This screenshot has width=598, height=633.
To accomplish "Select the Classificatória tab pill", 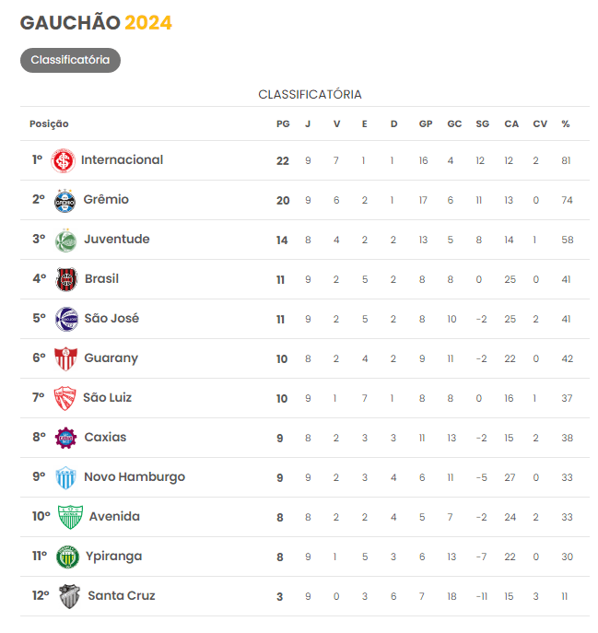I will pyautogui.click(x=70, y=60).
